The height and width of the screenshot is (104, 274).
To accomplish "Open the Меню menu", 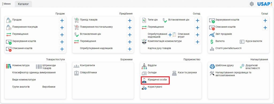I will pos(6,4).
